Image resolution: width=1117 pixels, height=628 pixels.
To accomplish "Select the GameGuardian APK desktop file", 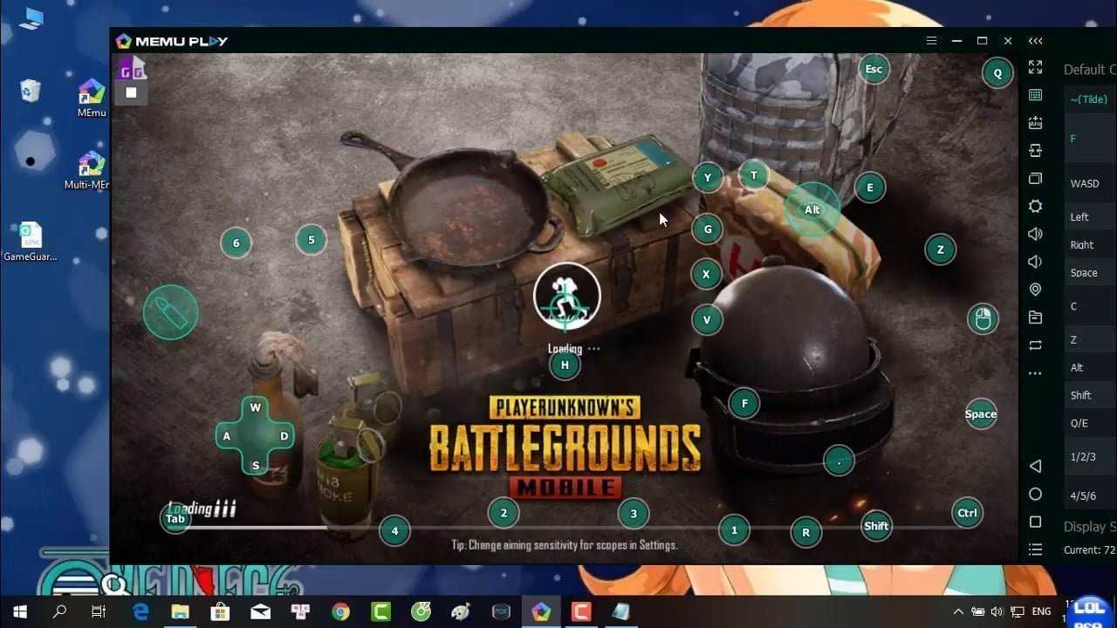I will click(x=31, y=242).
